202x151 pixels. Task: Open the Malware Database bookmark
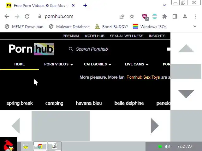tap(69, 26)
